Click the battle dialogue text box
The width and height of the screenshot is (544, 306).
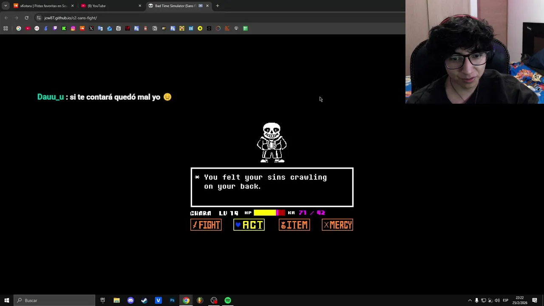[x=272, y=187]
